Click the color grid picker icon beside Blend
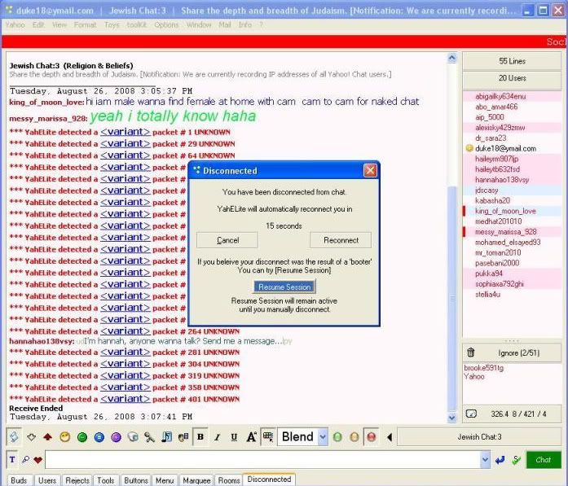 [268, 436]
